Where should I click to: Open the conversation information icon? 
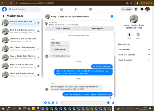pos(112,16)
